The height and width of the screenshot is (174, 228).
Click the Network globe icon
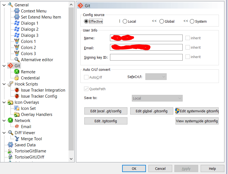pyautogui.click(x=11, y=121)
